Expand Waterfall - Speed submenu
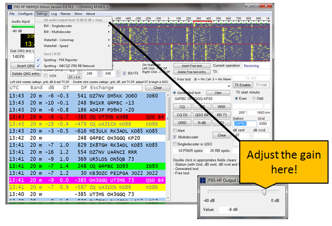 74,46
